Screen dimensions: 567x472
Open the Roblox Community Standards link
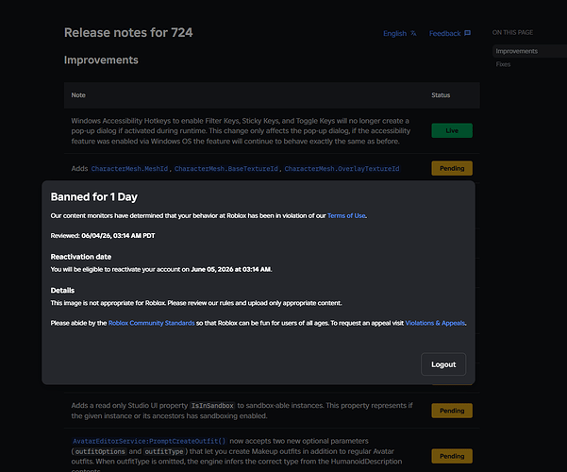(x=152, y=323)
